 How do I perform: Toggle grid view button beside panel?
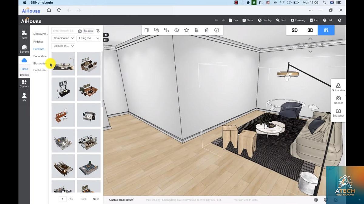(x=106, y=40)
